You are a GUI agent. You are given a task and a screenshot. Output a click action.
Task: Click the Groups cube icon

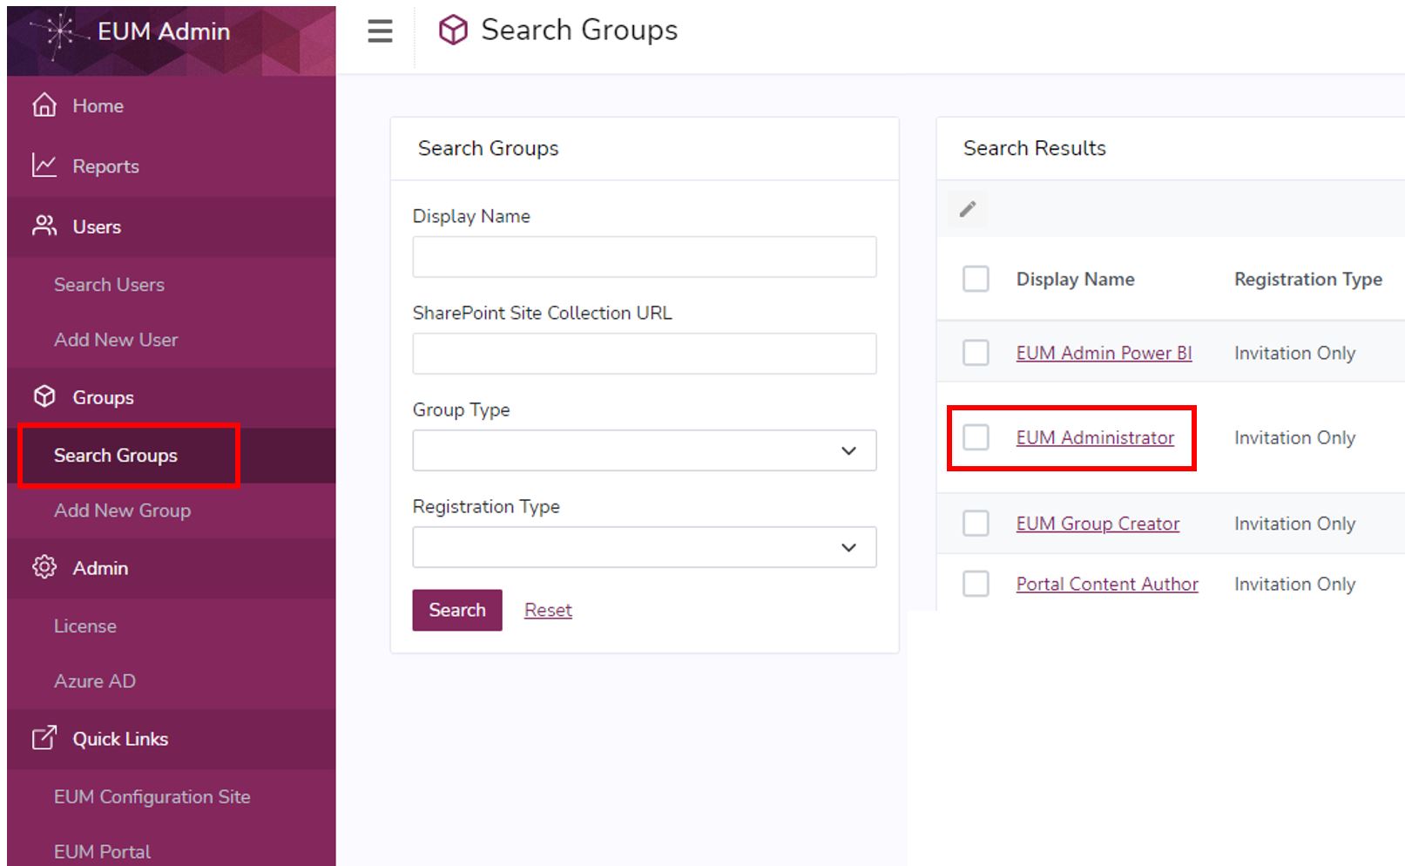(x=44, y=396)
